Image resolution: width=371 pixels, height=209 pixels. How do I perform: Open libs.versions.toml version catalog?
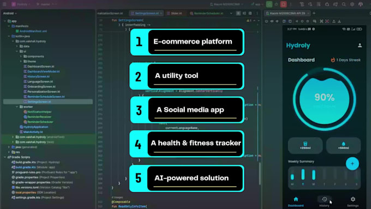[x=40, y=187]
